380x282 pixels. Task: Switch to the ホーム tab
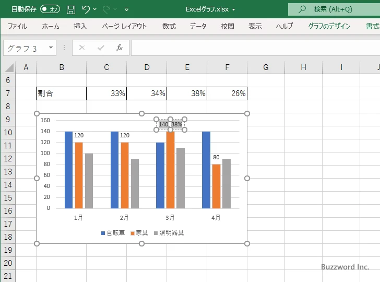tap(51, 26)
